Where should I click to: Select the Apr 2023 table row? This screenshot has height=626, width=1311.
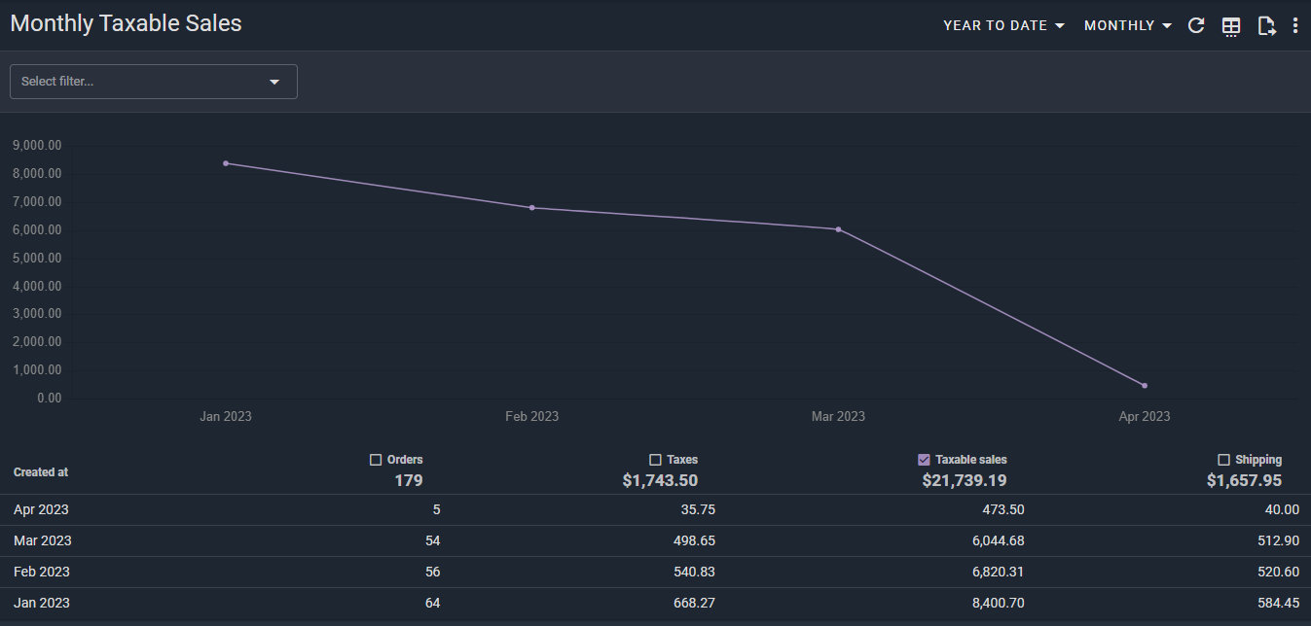coord(41,509)
